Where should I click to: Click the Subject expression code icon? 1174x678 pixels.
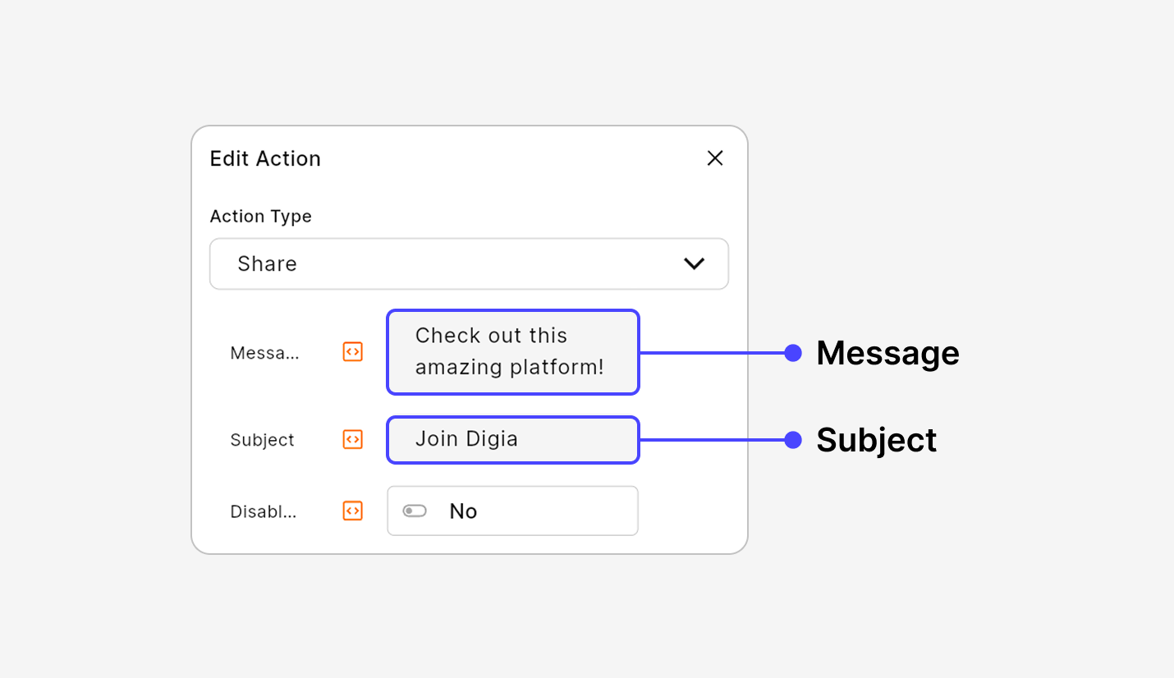point(352,440)
